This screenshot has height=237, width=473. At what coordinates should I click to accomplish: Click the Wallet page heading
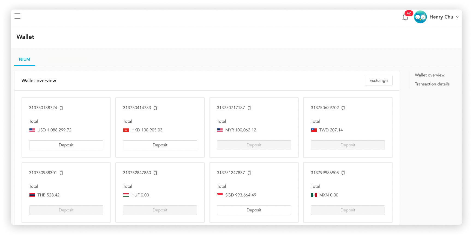pos(25,37)
